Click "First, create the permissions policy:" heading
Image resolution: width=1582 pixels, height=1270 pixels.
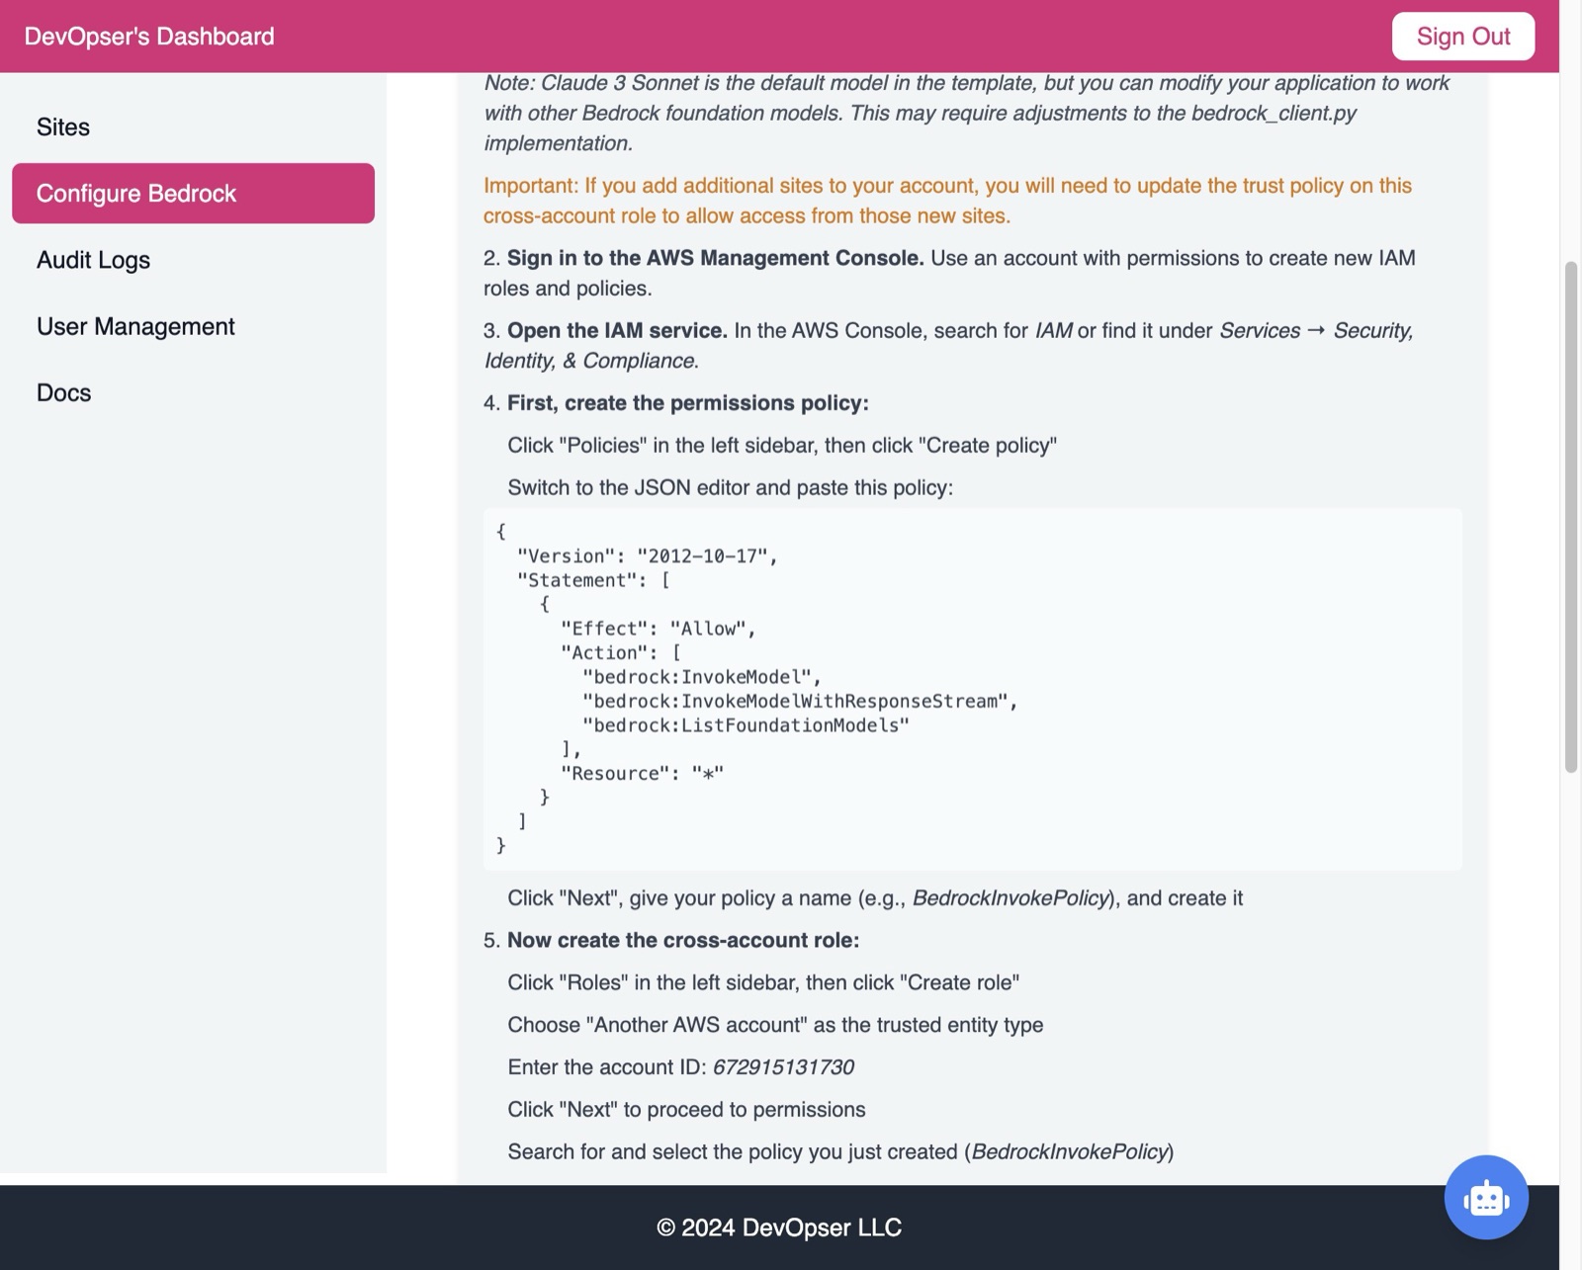coord(687,403)
